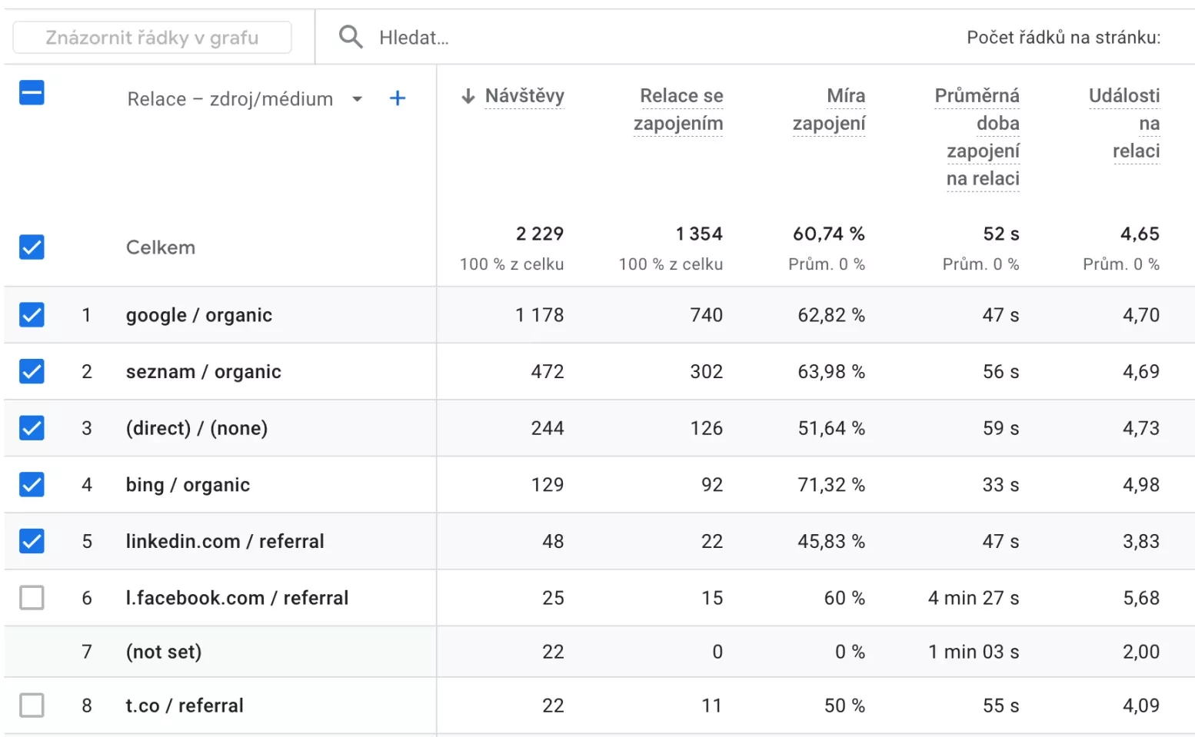Click t.co events per session 4,09

coord(1141,705)
